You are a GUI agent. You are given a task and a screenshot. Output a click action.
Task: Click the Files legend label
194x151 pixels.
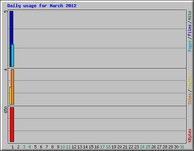[x=189, y=30]
